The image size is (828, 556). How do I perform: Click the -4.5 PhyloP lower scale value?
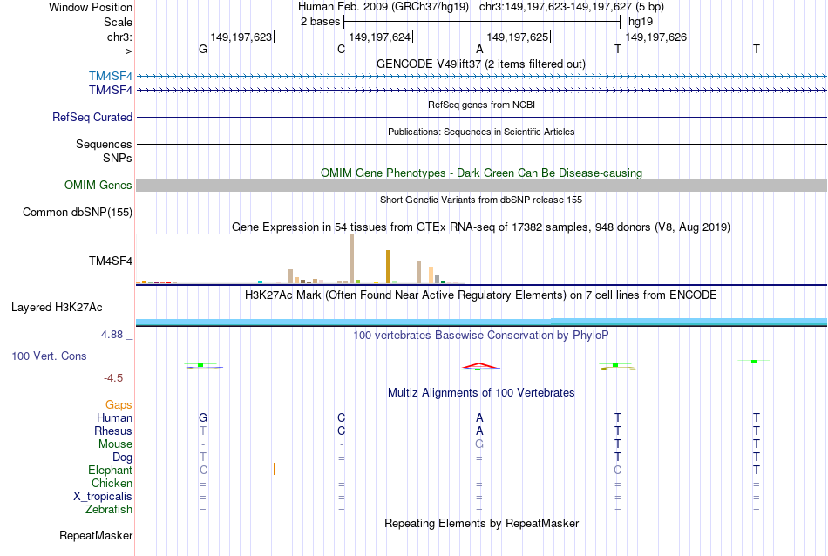pos(113,378)
